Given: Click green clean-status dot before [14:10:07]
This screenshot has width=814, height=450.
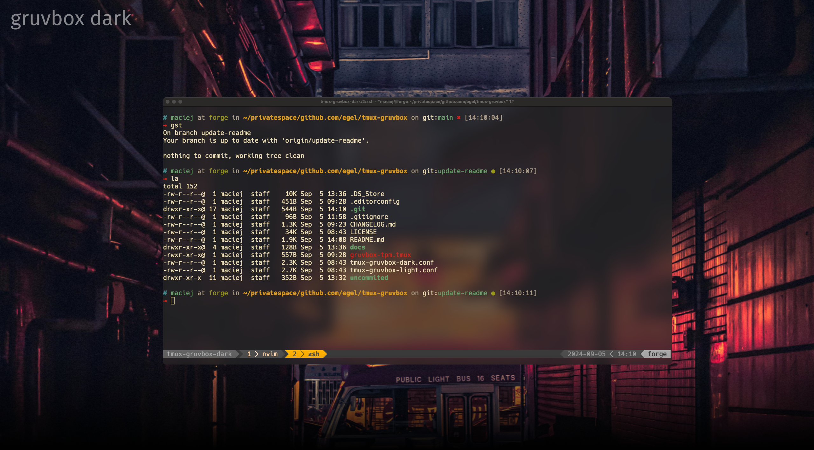Looking at the screenshot, I should pos(493,171).
